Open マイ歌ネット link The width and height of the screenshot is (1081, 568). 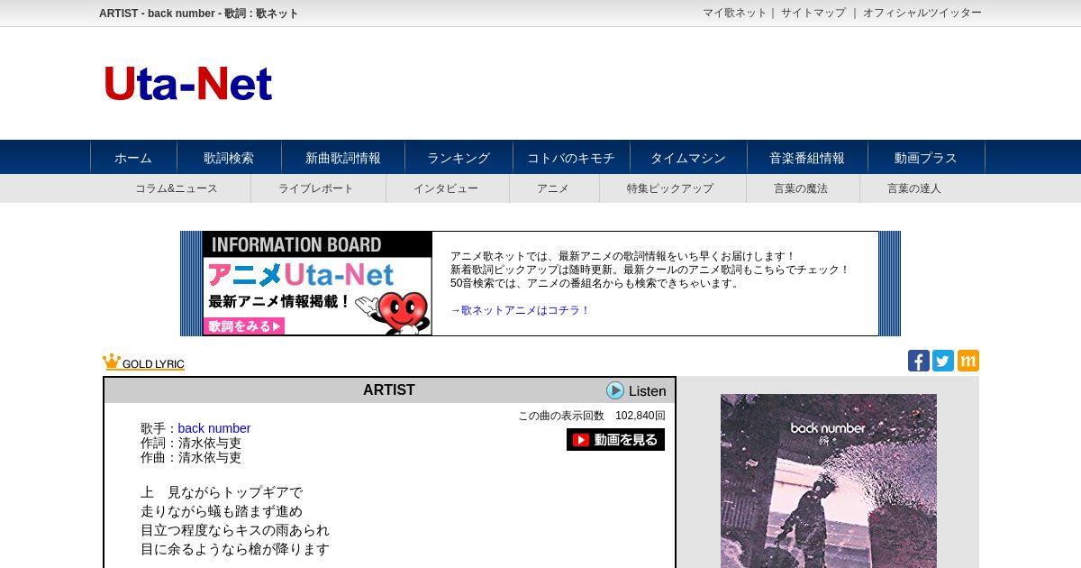pos(734,13)
